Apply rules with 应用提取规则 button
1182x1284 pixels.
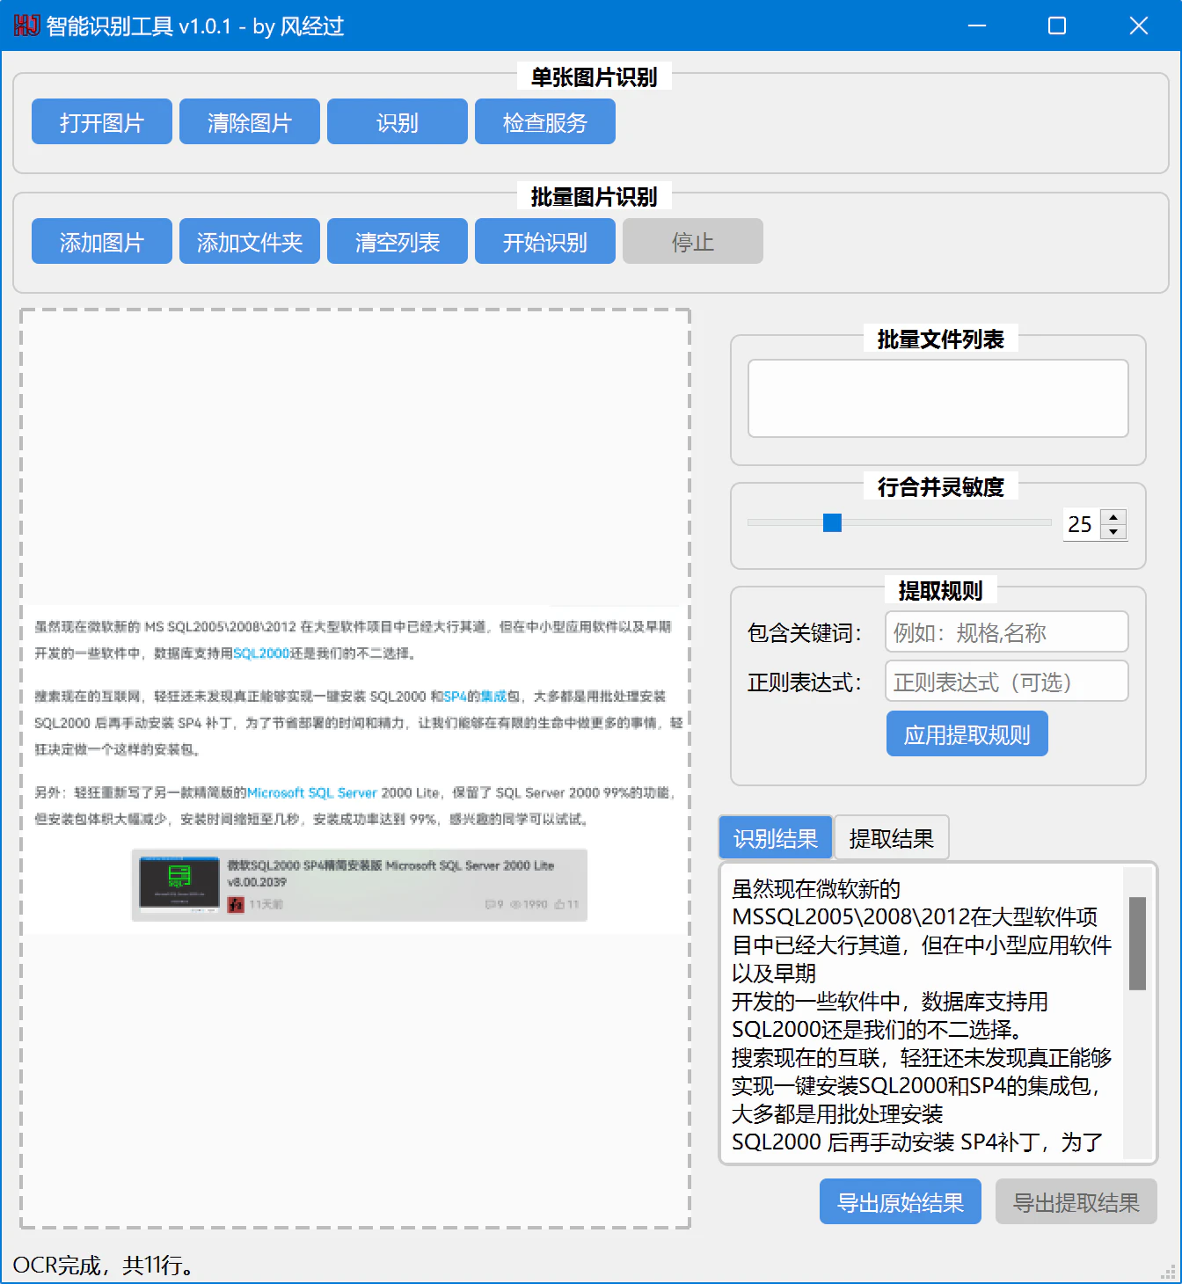point(967,734)
